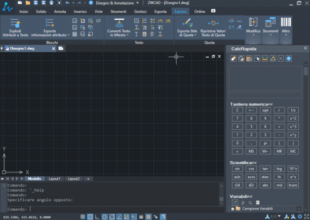Collapse the Tastiera numerica section
The width and height of the screenshot is (310, 220).
251,104
